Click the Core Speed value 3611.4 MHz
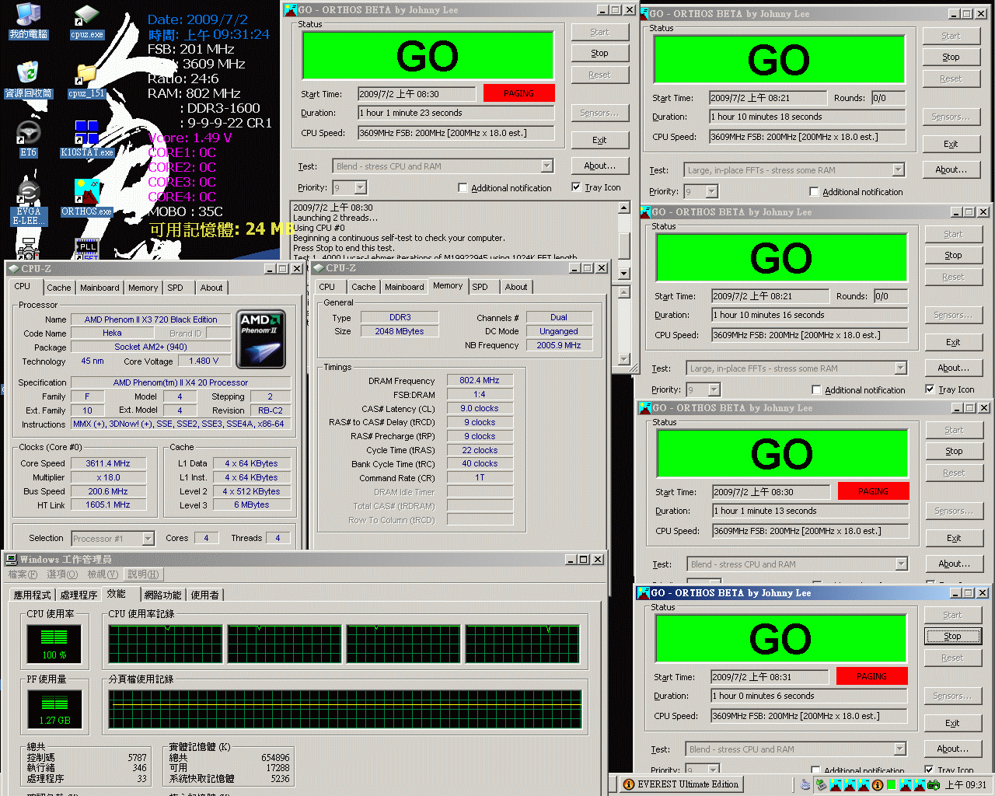The width and height of the screenshot is (995, 796). [108, 463]
